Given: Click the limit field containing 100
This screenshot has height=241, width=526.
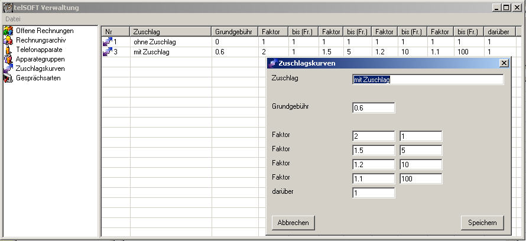Looking at the screenshot, I should click(x=421, y=178).
